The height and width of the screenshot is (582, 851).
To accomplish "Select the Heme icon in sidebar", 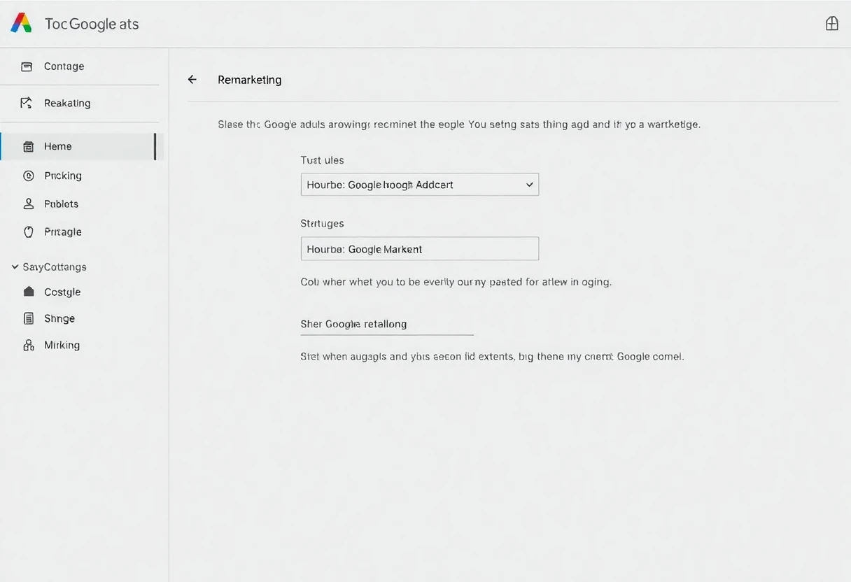I will [29, 146].
